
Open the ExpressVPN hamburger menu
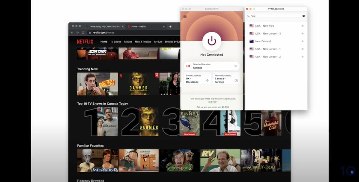click(x=185, y=16)
